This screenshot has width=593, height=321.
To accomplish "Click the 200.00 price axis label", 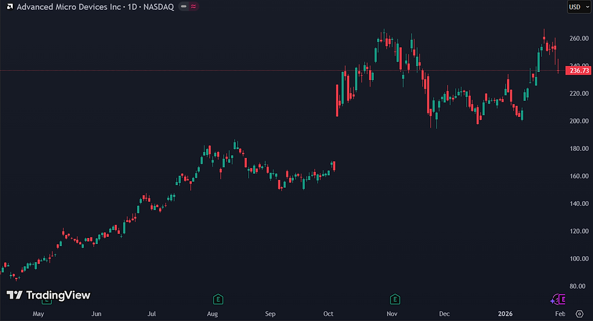I will tap(579, 121).
